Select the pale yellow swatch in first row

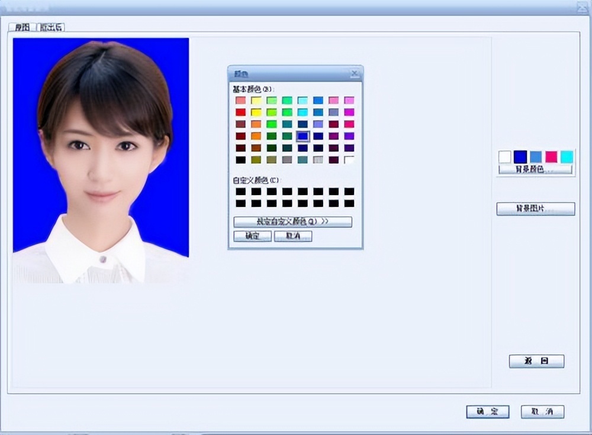[x=256, y=100]
